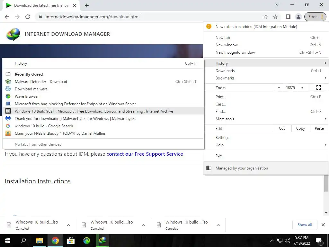Reopen Wave Browser history entry
329x247 pixels.
[x=103, y=96]
